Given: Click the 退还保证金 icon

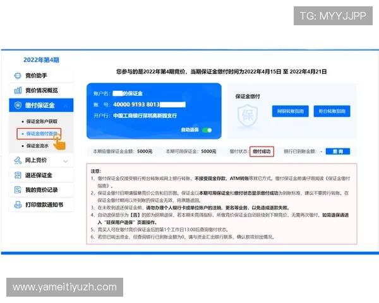Looking at the screenshot, I should coord(18,175).
